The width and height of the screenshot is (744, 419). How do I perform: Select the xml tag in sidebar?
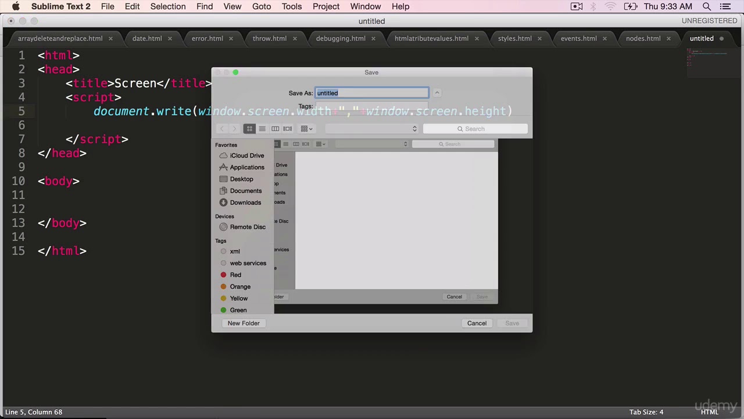230,251
